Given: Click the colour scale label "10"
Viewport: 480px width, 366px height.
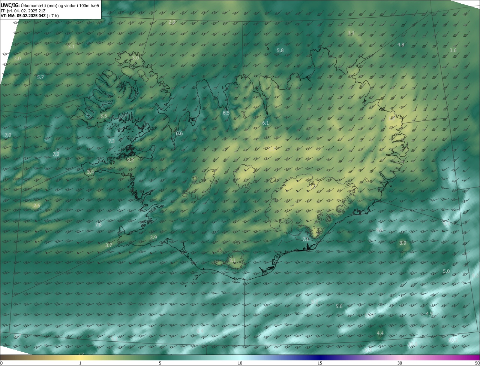Looking at the screenshot, I should tap(240, 363).
